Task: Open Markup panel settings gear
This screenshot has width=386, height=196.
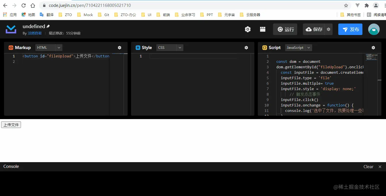Action: [x=119, y=48]
